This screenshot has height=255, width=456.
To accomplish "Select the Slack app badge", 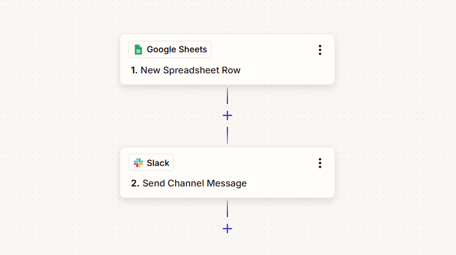I will 151,162.
